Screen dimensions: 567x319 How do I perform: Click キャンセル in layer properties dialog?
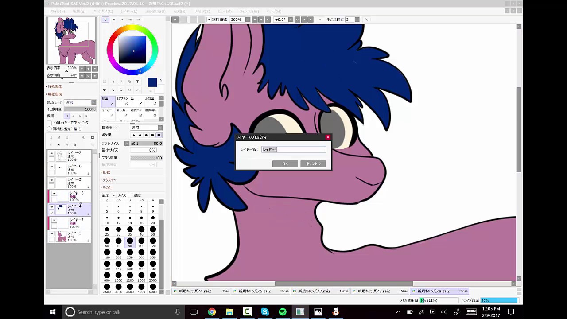[x=313, y=163]
